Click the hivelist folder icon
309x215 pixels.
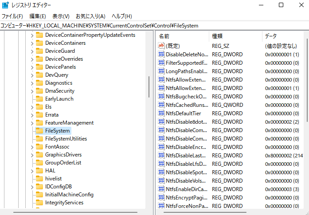click(x=39, y=179)
